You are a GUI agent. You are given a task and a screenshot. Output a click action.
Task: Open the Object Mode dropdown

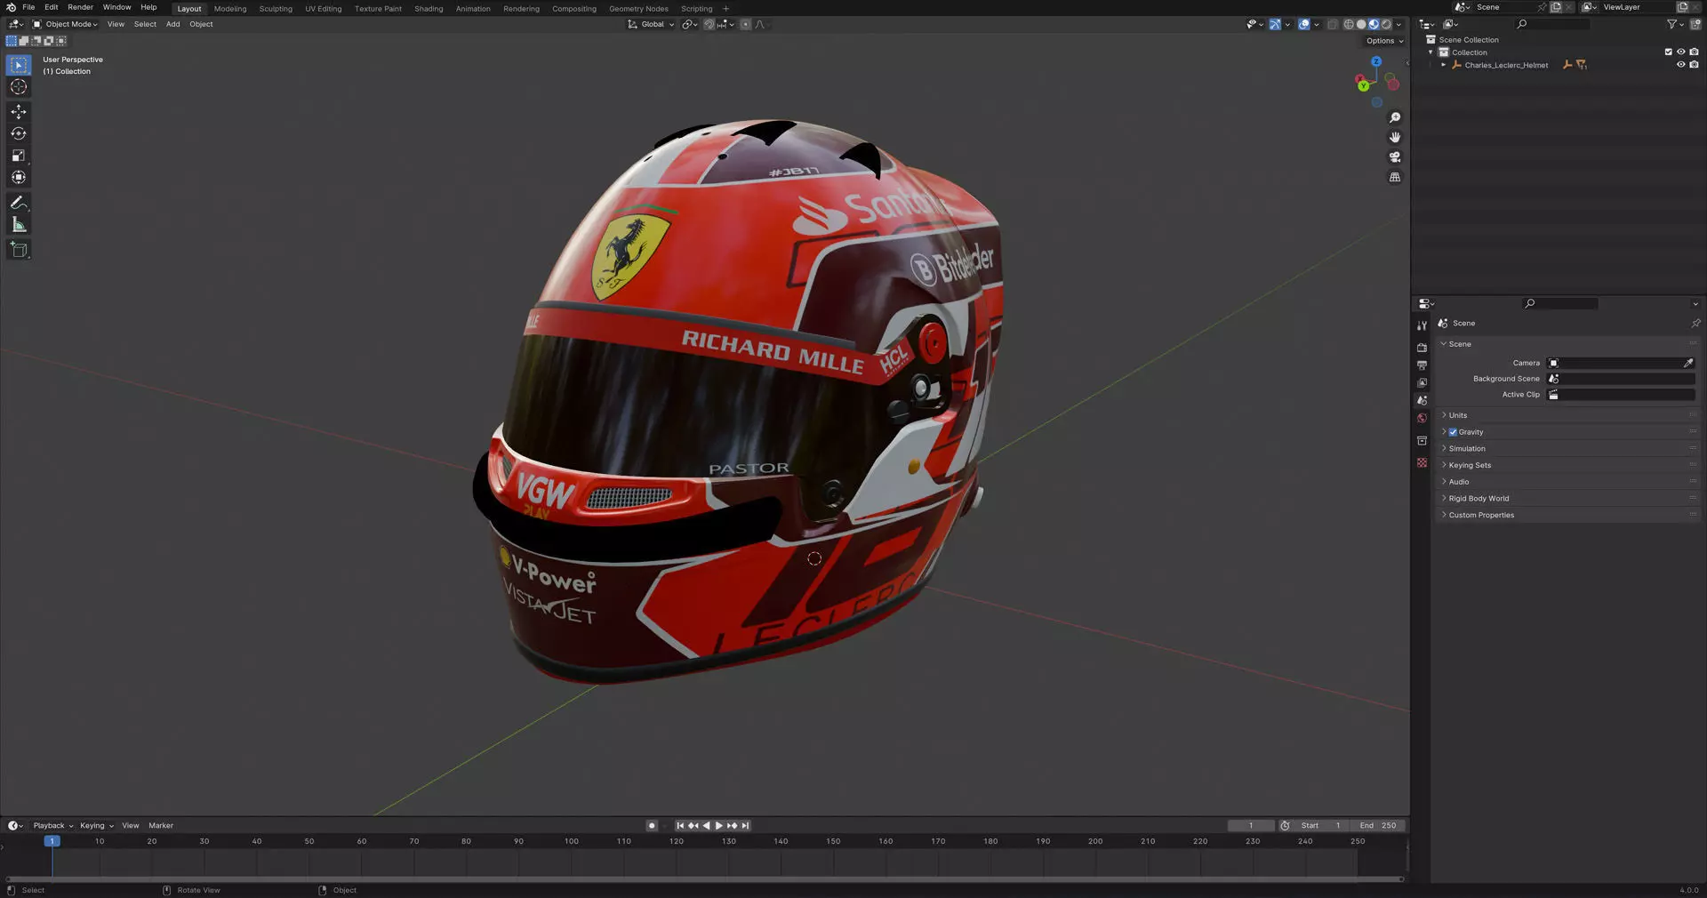point(66,24)
